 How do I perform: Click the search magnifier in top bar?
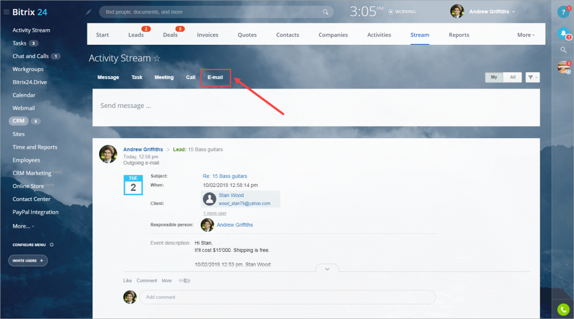pyautogui.click(x=326, y=12)
